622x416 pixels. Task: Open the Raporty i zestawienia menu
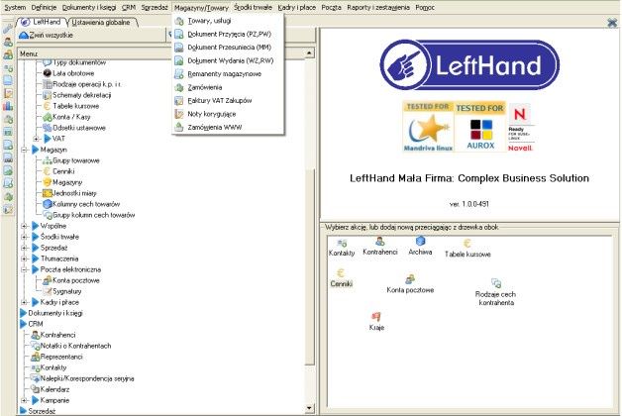[378, 7]
